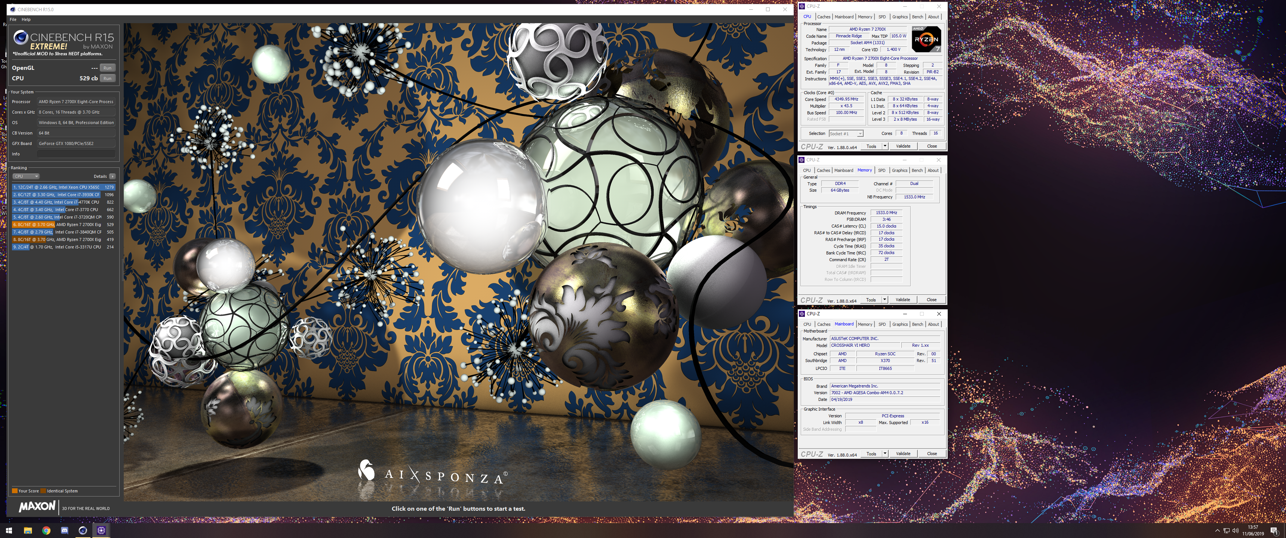Select ranking row 2 Core i7-3930K
The image size is (1286, 538).
pos(64,195)
